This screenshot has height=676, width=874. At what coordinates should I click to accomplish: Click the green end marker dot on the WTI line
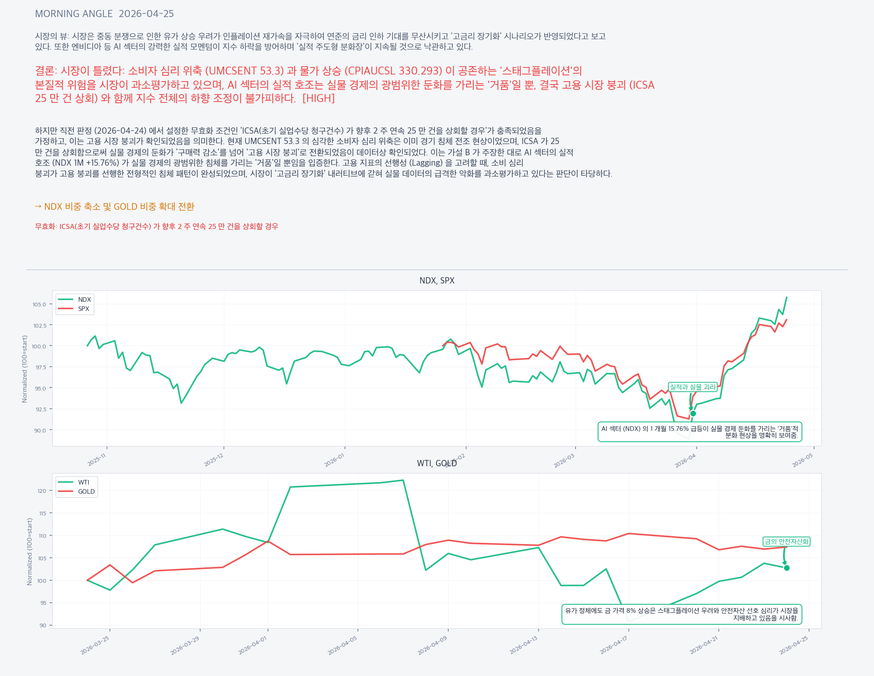coord(787,568)
